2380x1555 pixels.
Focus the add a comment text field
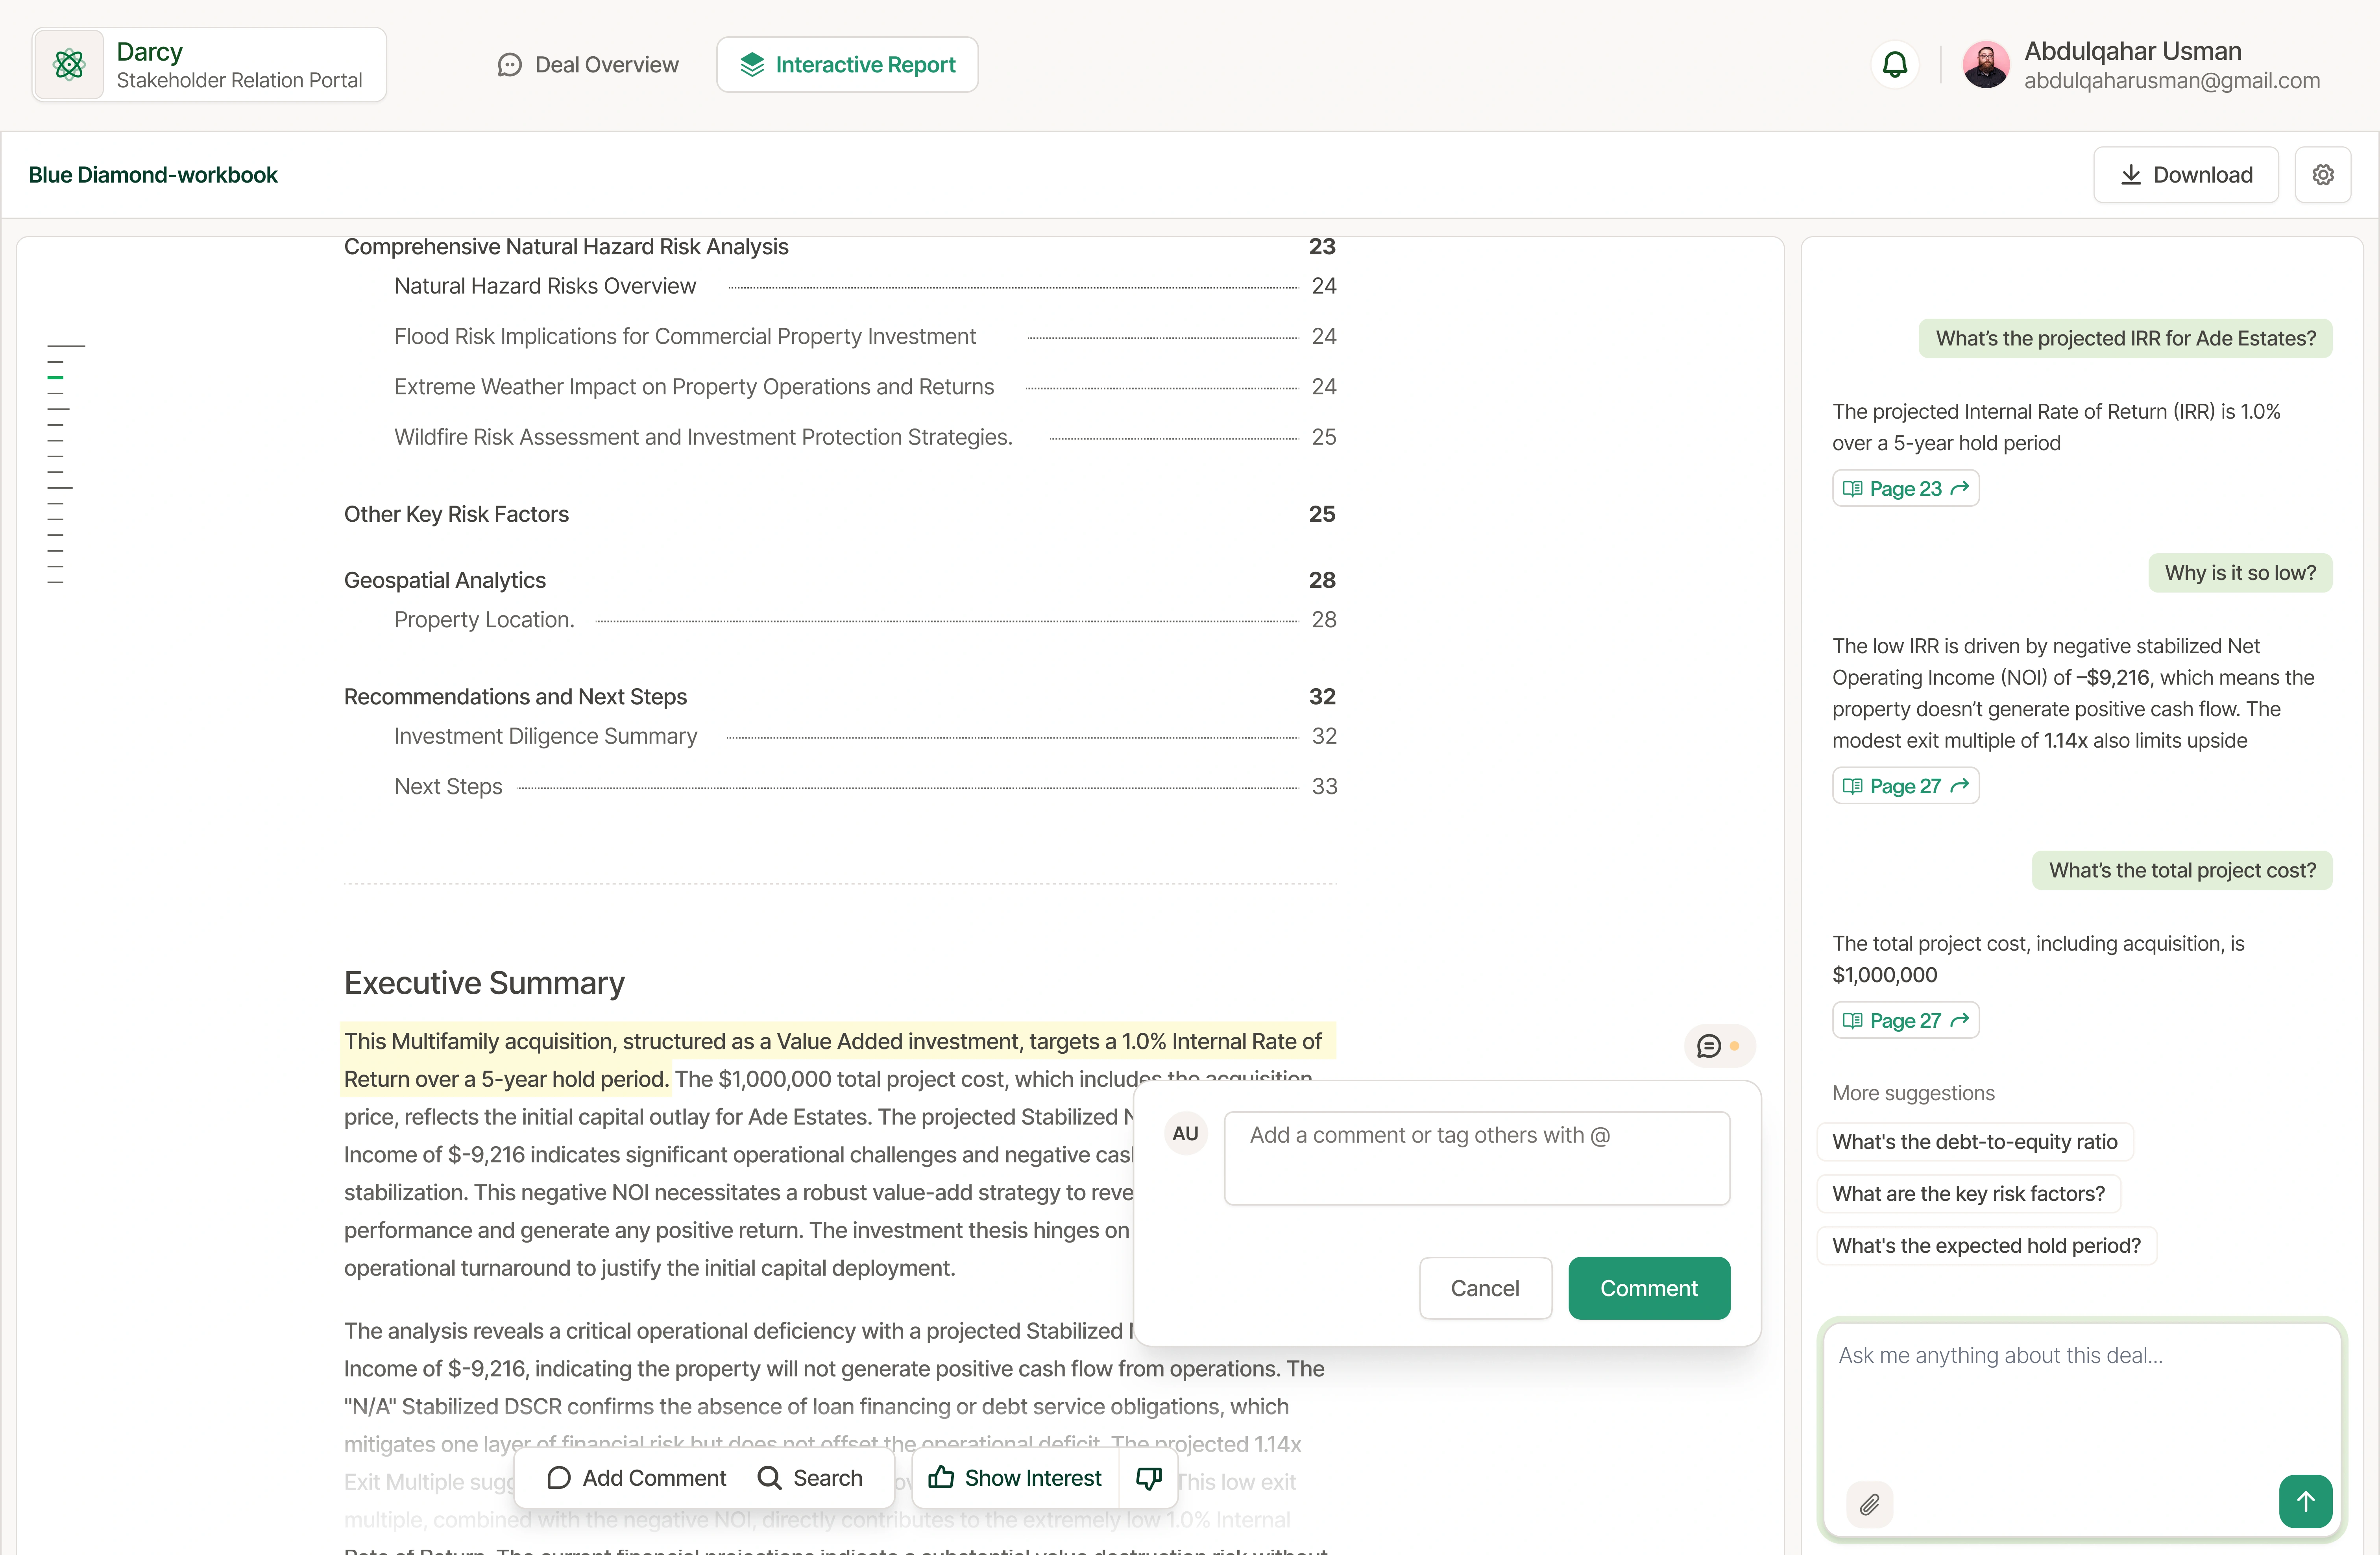point(1477,1158)
